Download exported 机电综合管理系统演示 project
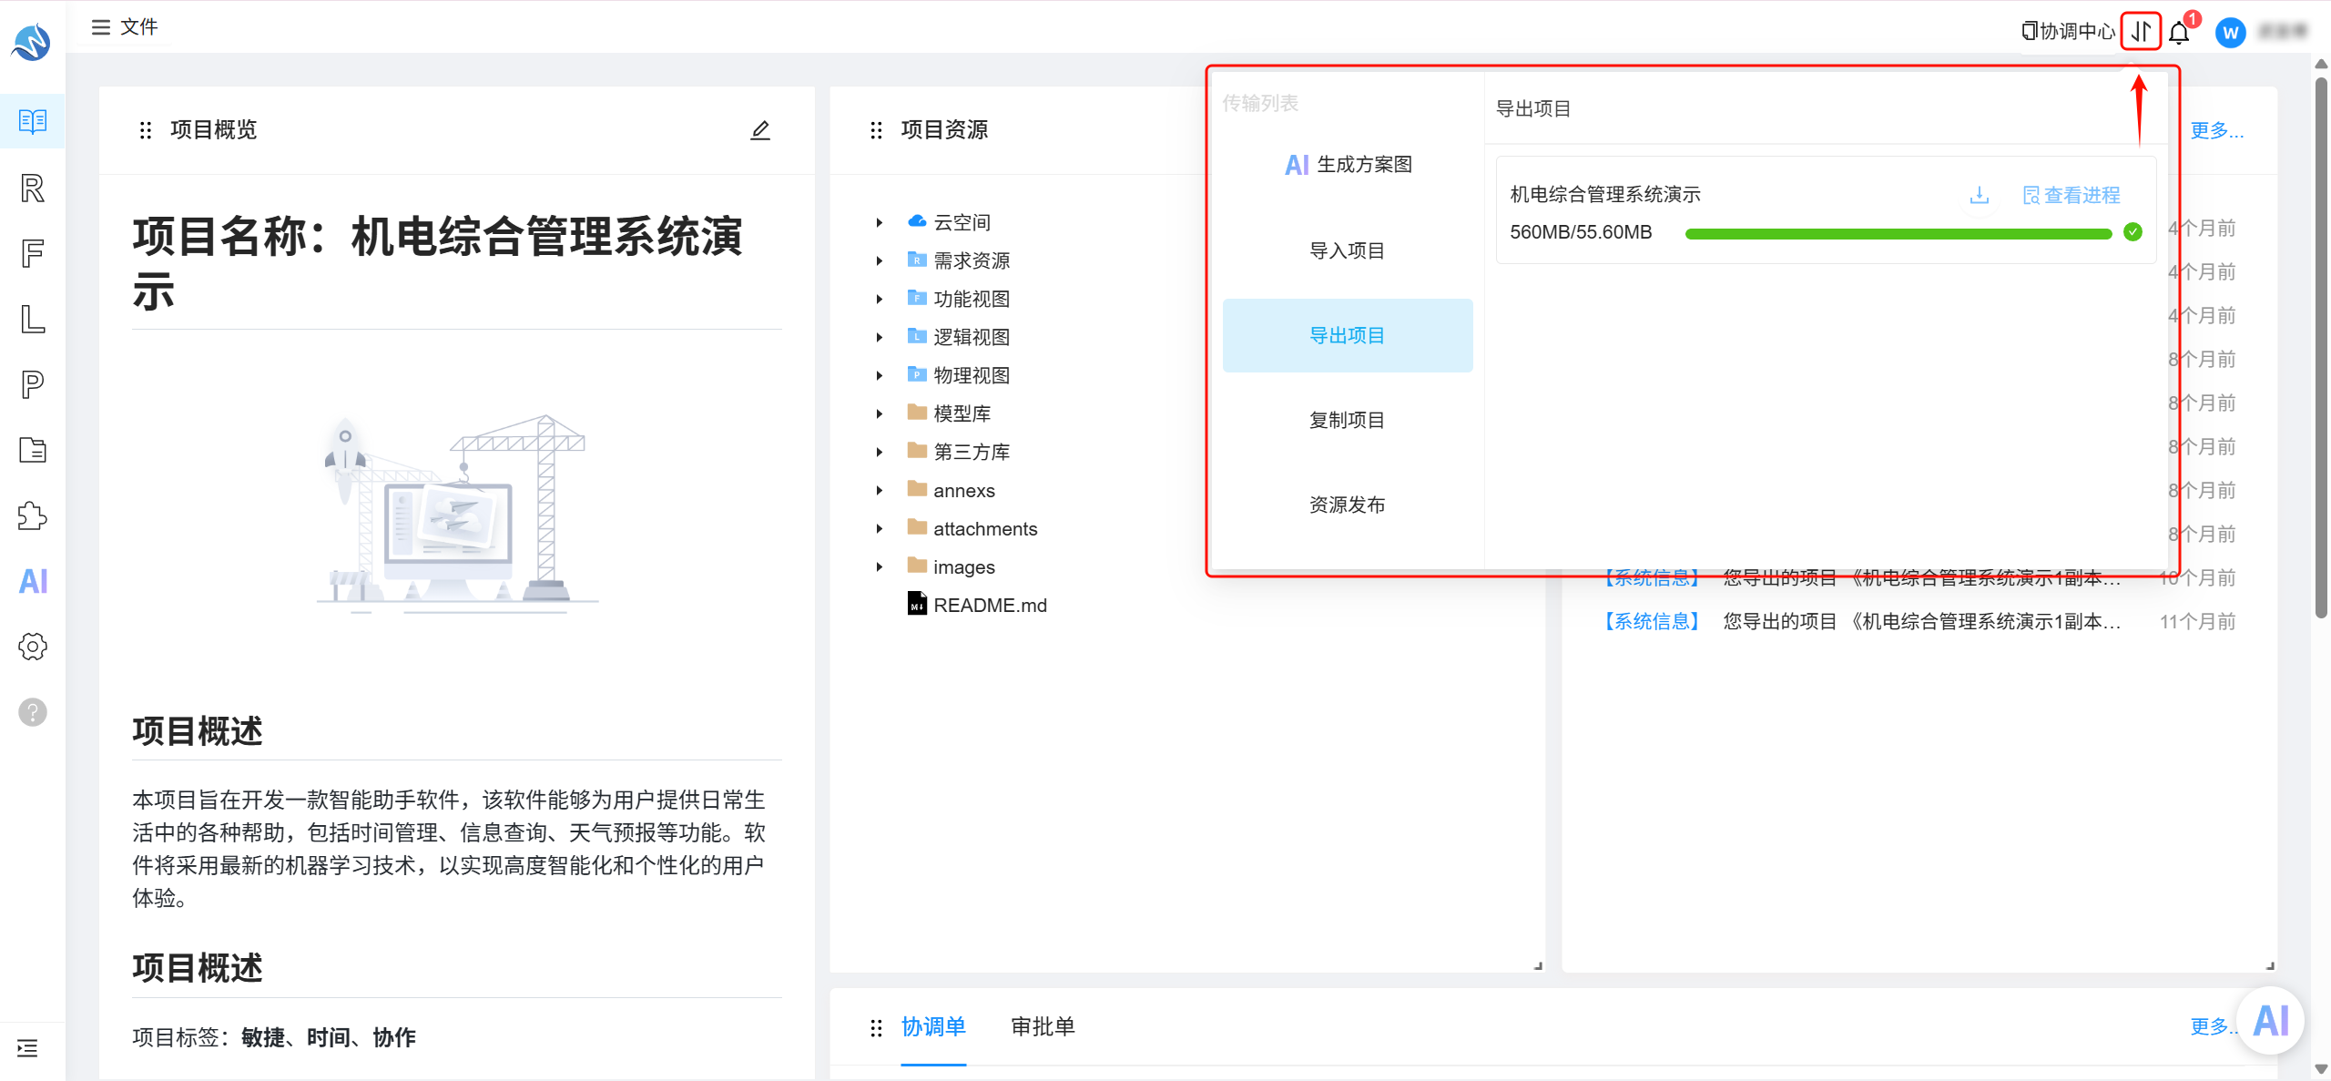The width and height of the screenshot is (2331, 1081). click(1979, 195)
